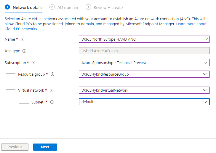
Task: Click the Resource group label text
Action: (31, 74)
